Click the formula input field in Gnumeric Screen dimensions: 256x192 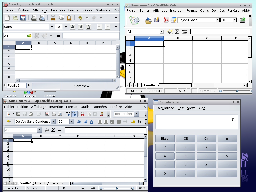90,36
